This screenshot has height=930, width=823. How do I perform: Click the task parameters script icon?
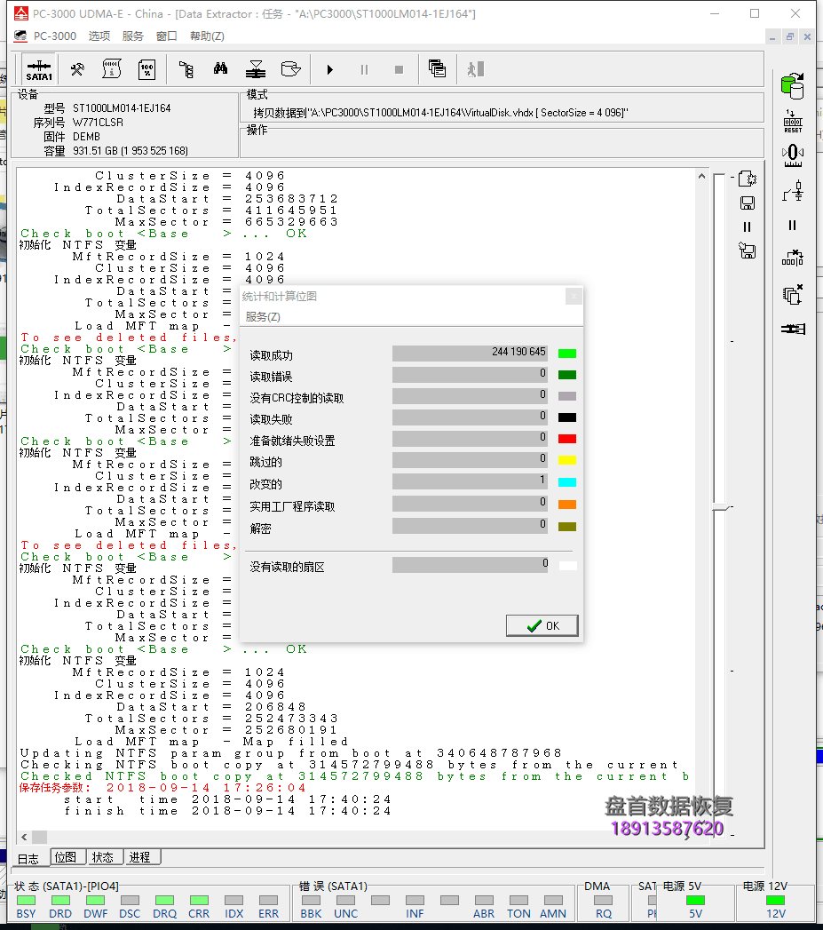point(113,68)
